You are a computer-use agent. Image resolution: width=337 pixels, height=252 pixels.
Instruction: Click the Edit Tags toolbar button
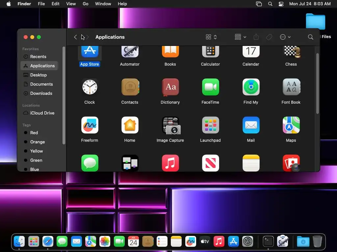click(269, 37)
